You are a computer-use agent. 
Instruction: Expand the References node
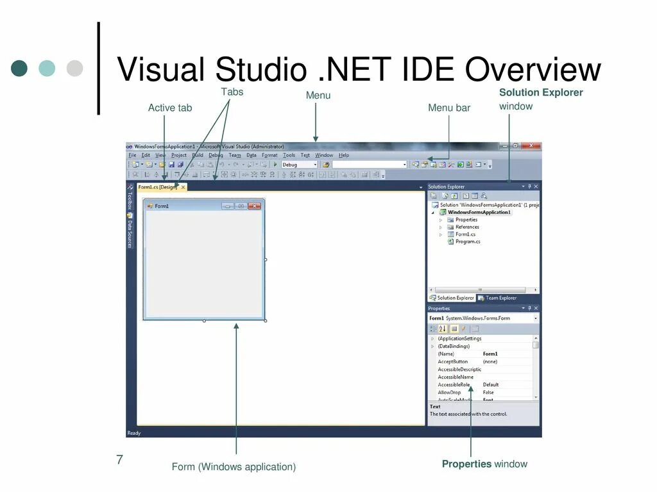(x=440, y=227)
